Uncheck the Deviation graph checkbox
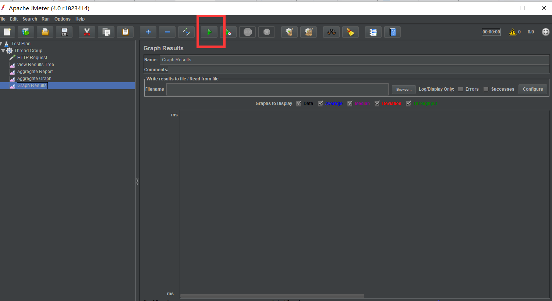This screenshot has height=301, width=552. [377, 104]
